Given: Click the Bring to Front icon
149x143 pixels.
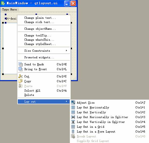Looking at the screenshot, I should tap(20, 69).
